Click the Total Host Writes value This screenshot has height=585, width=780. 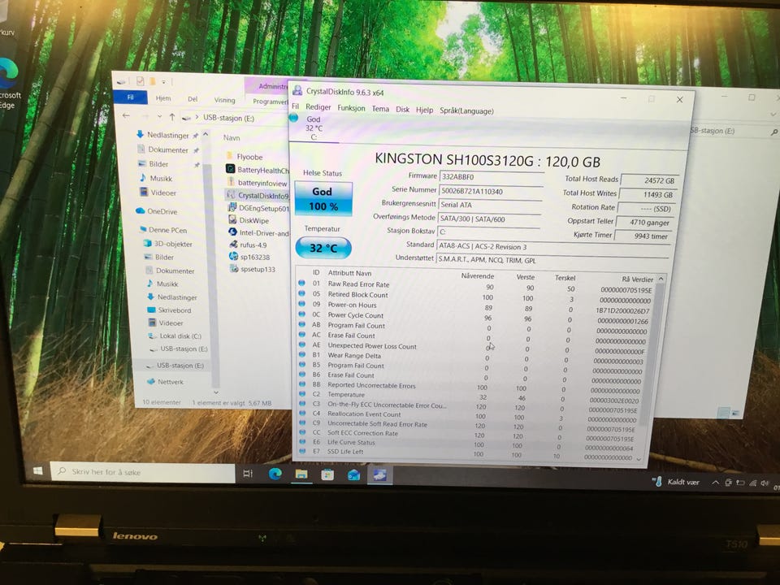648,194
